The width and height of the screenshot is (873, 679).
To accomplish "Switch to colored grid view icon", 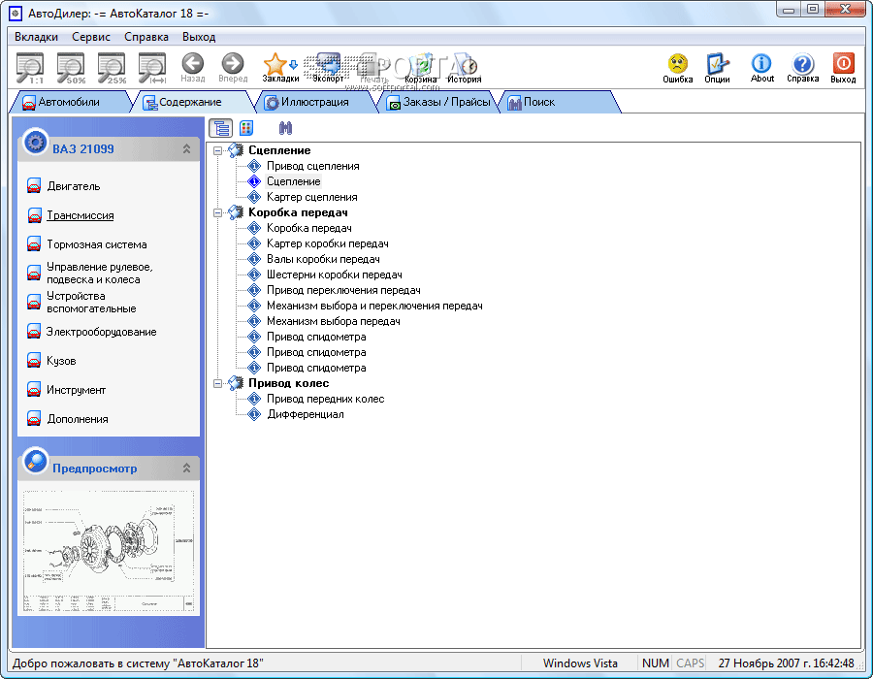I will (x=246, y=128).
